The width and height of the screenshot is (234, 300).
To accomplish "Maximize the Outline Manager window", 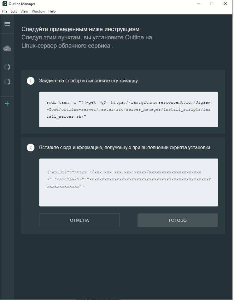I will (x=212, y=4).
